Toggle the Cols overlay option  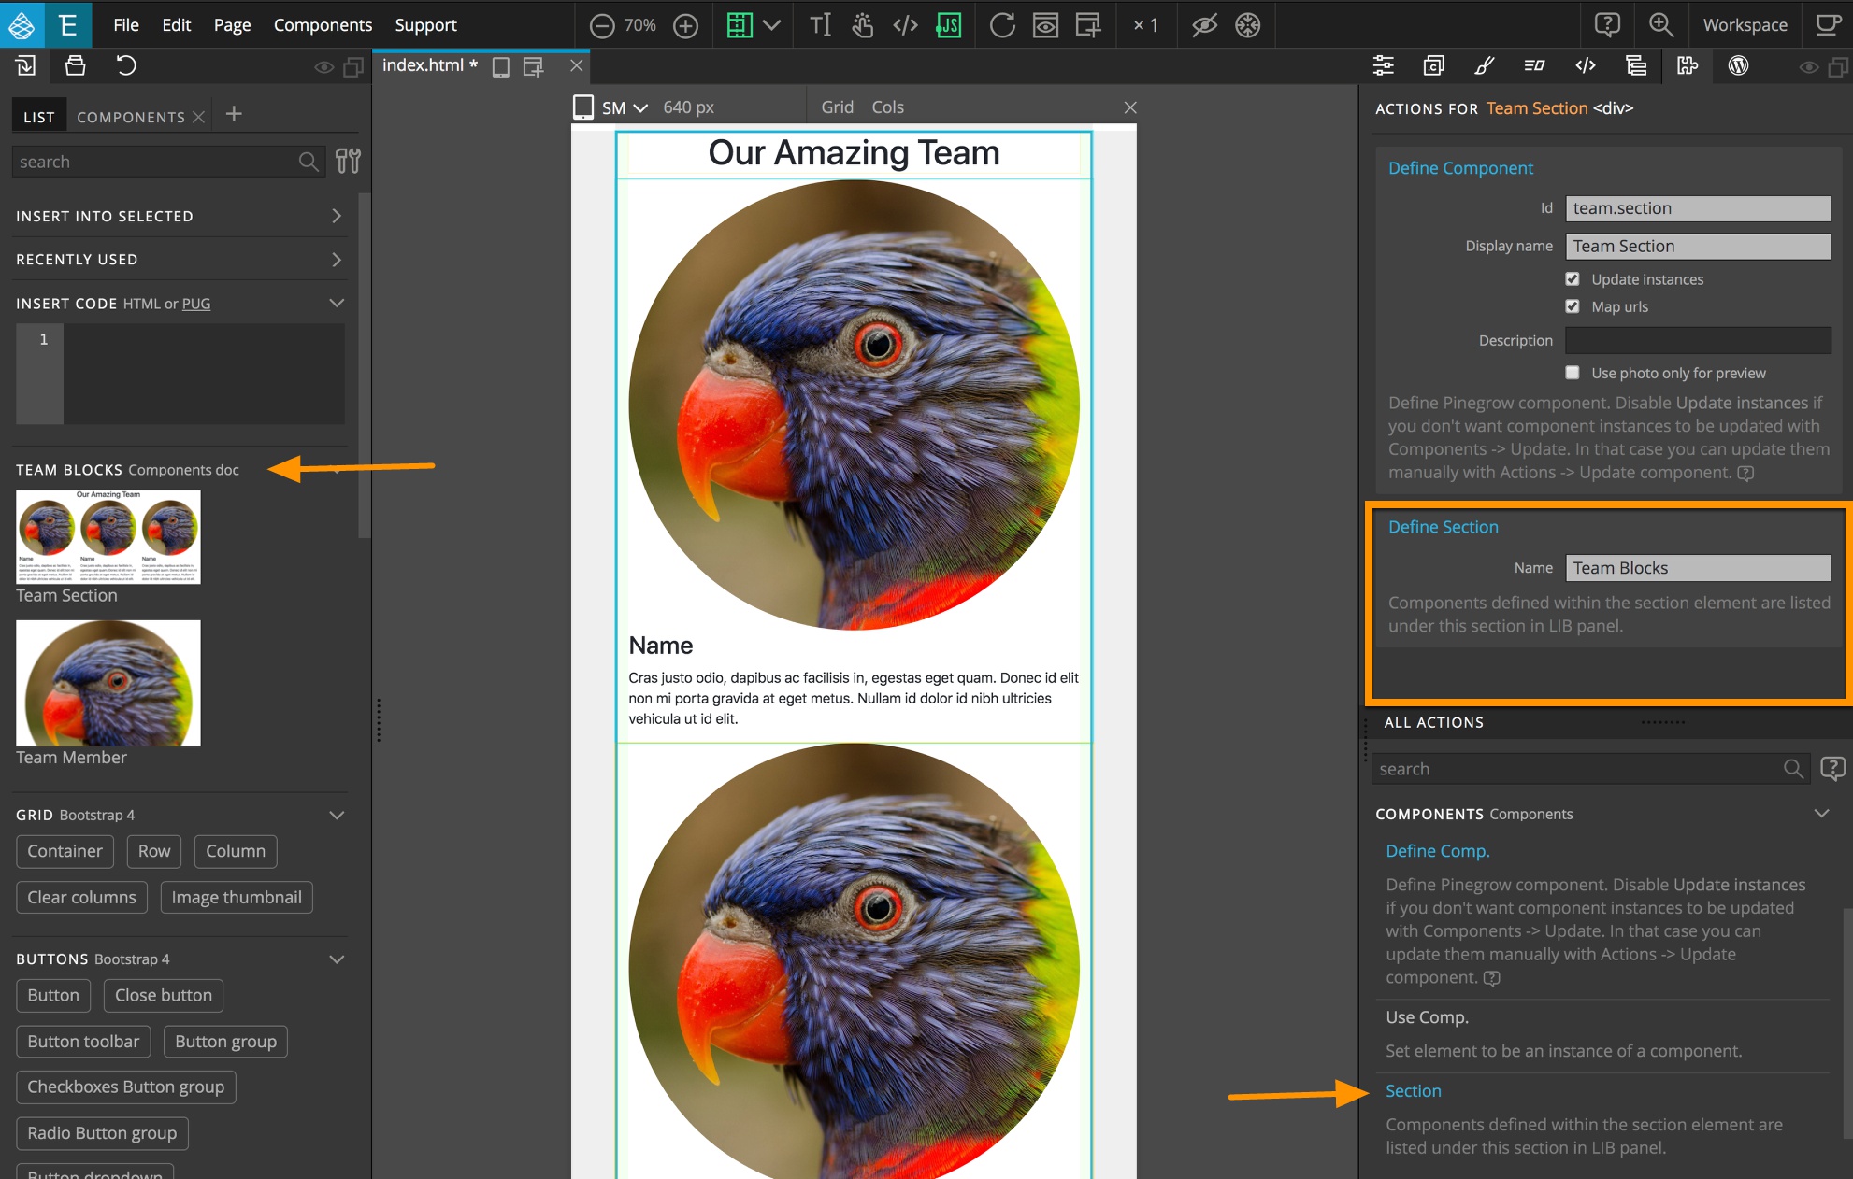[887, 107]
